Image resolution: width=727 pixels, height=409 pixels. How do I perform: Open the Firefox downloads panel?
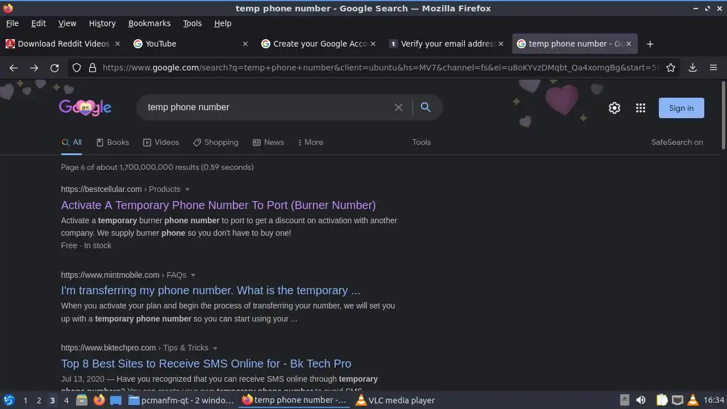[x=692, y=68]
